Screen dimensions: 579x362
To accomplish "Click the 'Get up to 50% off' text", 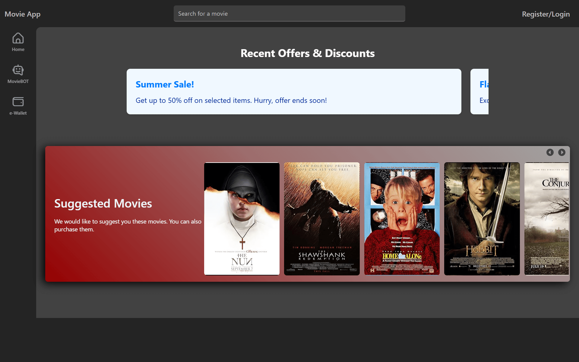I will pos(231,100).
